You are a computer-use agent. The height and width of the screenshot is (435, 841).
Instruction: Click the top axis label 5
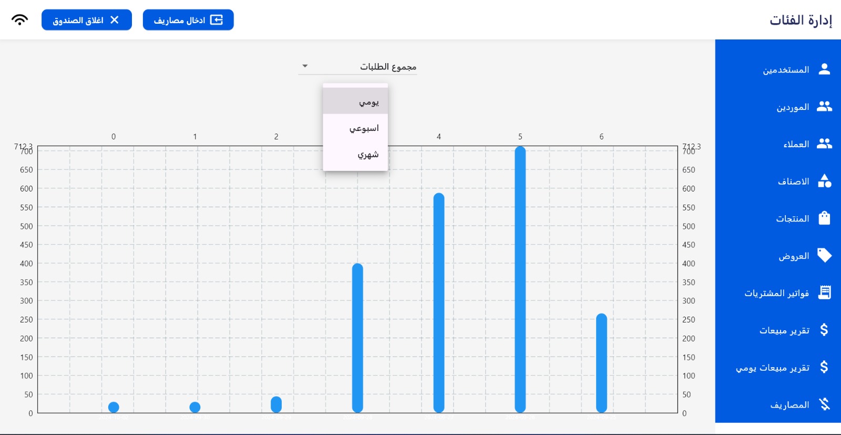coord(520,137)
